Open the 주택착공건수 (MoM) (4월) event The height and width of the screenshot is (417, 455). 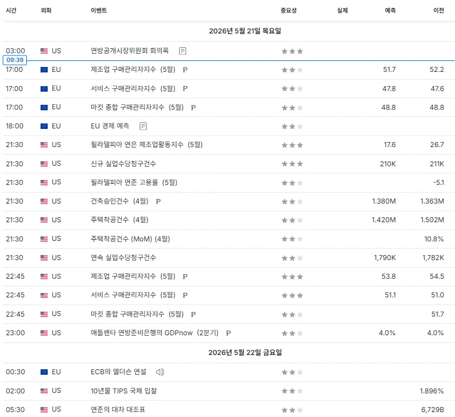(130, 239)
